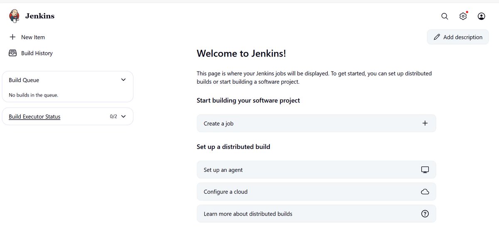Click the Build Queue heading
The width and height of the screenshot is (499, 231).
pos(24,80)
